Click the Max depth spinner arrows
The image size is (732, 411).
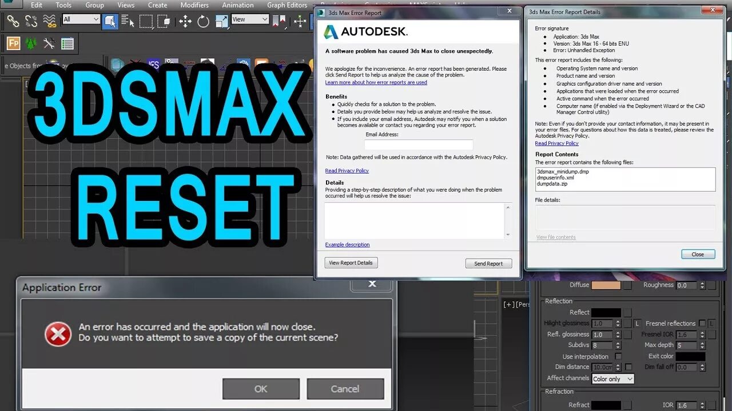pyautogui.click(x=702, y=345)
